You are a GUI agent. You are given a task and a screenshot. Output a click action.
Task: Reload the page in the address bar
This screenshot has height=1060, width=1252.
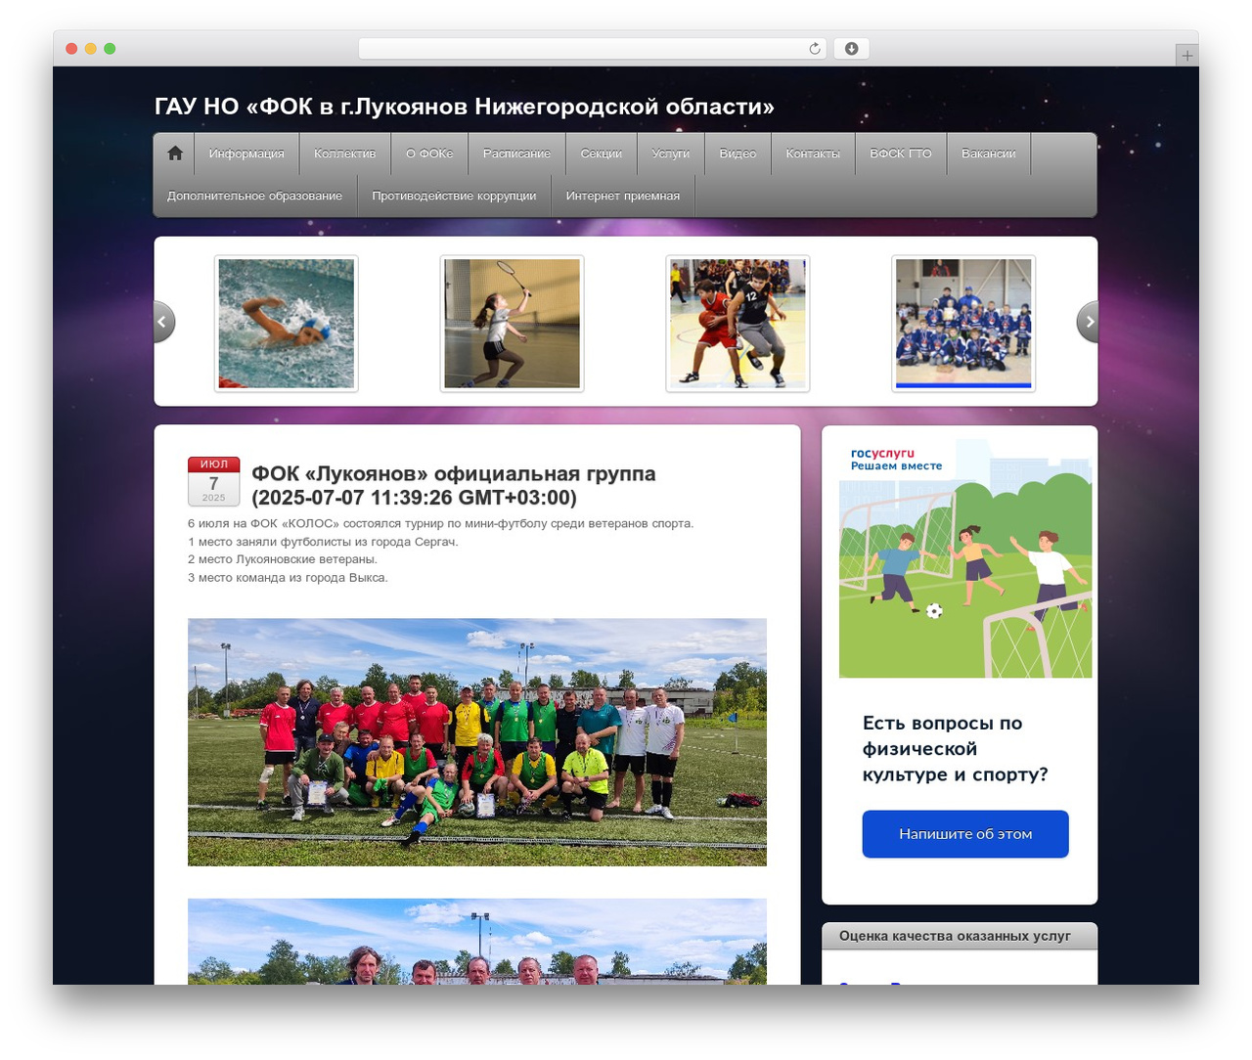pyautogui.click(x=815, y=49)
